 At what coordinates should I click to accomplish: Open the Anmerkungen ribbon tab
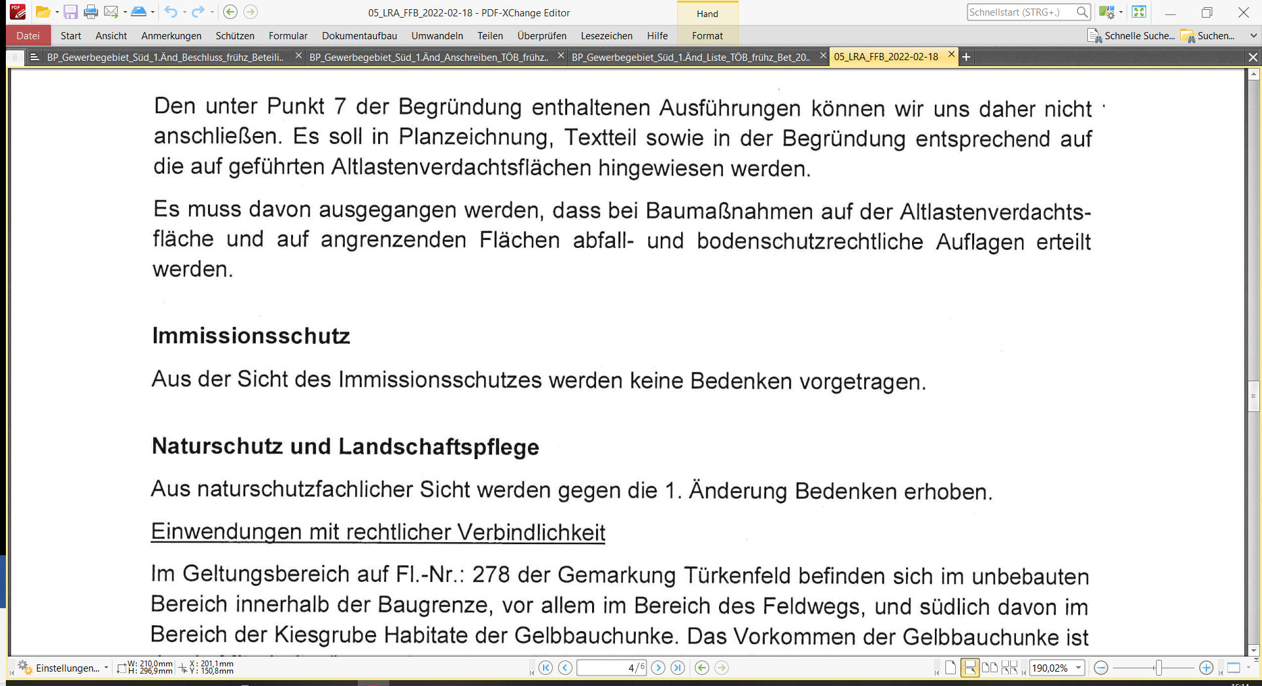[171, 36]
